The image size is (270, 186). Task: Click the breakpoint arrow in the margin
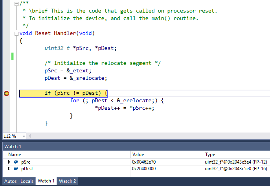(x=6, y=94)
